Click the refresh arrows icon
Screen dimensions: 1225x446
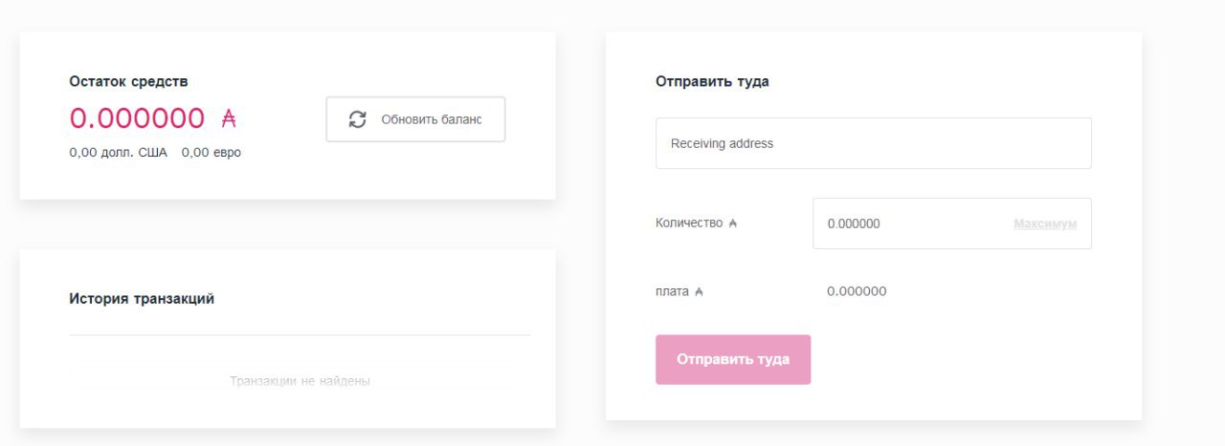[x=358, y=119]
